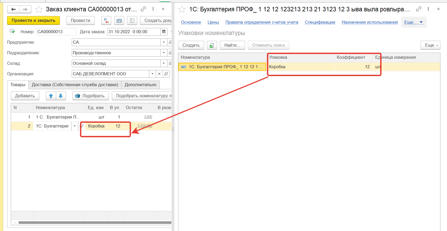The height and width of the screenshot is (231, 447).
Task: Open the selected Организация record icon
Action: tap(166, 74)
